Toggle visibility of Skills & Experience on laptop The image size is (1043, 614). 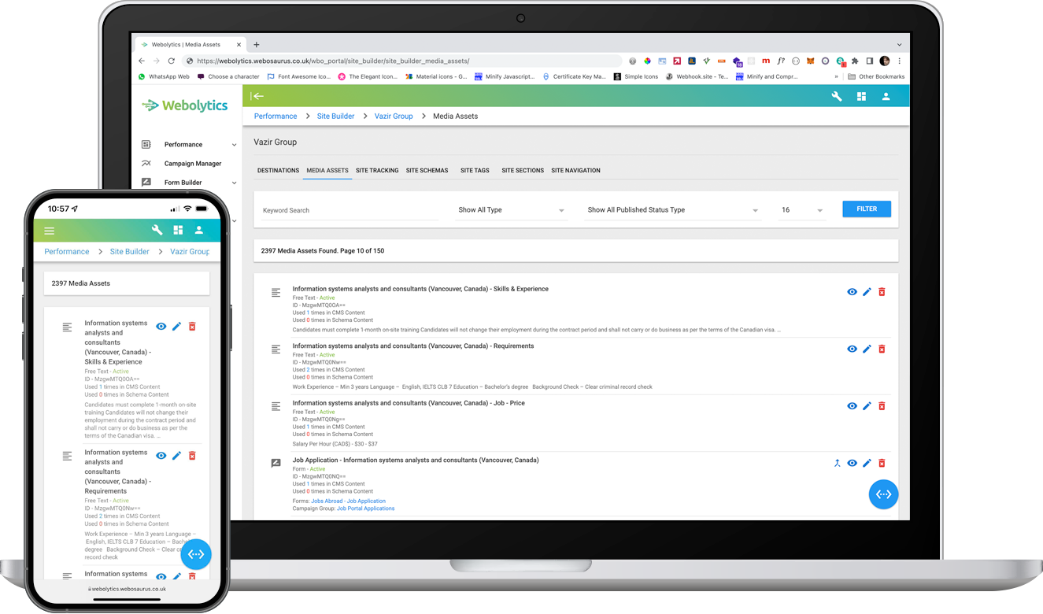coord(852,292)
